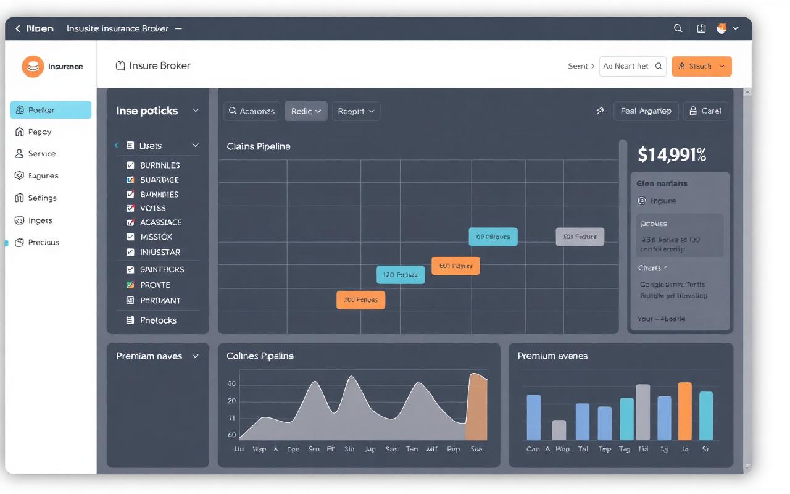The width and height of the screenshot is (790, 494).
Task: Click the orange 300 Pelves marker in Claims Pipeline
Action: click(360, 299)
